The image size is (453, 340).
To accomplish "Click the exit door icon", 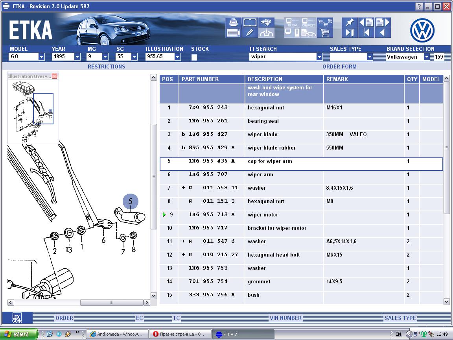I will [349, 33].
